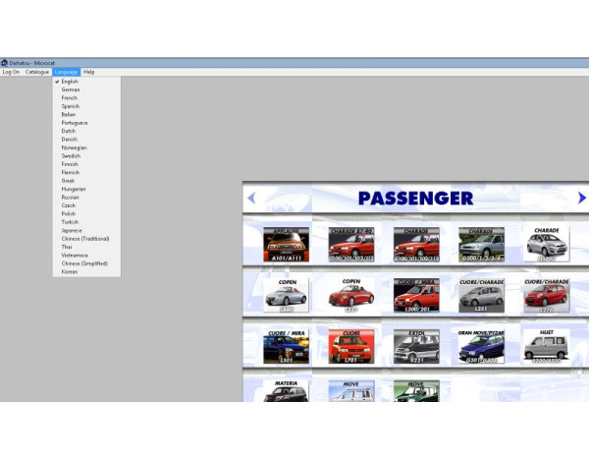Pick the Hijet van tile
Image resolution: width=589 pixels, height=460 pixels.
click(x=546, y=347)
